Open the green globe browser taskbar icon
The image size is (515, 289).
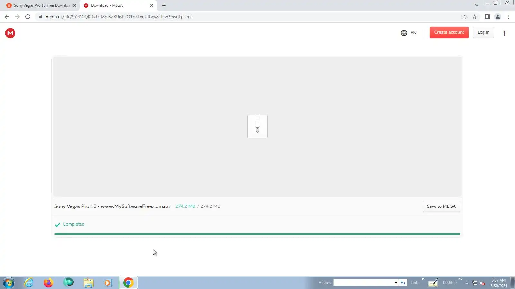68,283
